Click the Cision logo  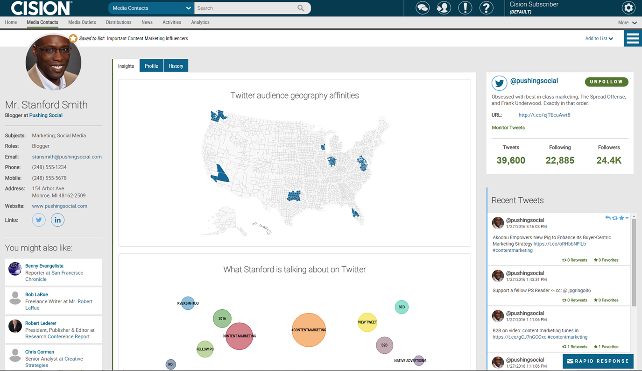pyautogui.click(x=42, y=8)
